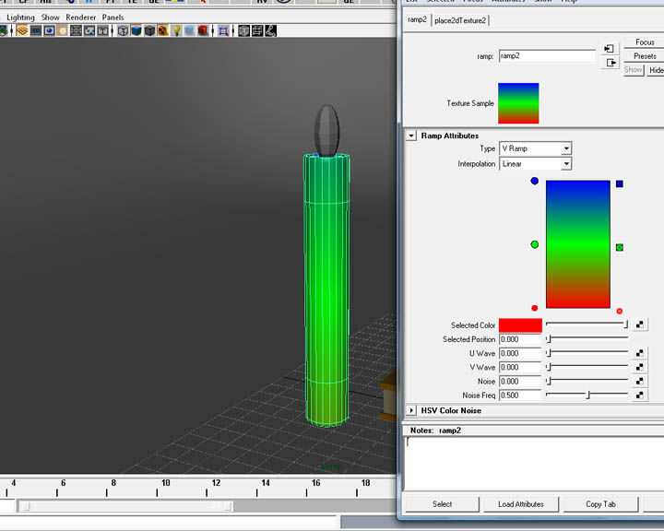664x531 pixels.
Task: Enable smooth shade all blue cube icon
Action: tap(136, 30)
